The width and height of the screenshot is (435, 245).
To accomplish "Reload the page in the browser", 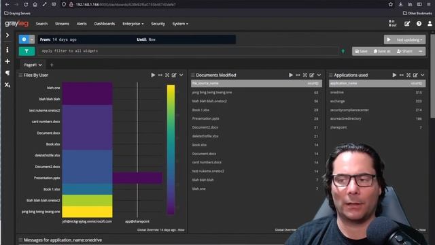I will tap(26, 5).
